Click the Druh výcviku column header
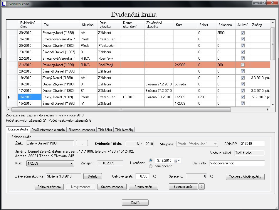The width and height of the screenshot is (279, 210). coord(109,25)
